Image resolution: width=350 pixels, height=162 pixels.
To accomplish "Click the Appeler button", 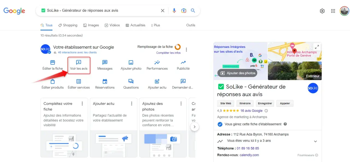I will pos(285,103).
